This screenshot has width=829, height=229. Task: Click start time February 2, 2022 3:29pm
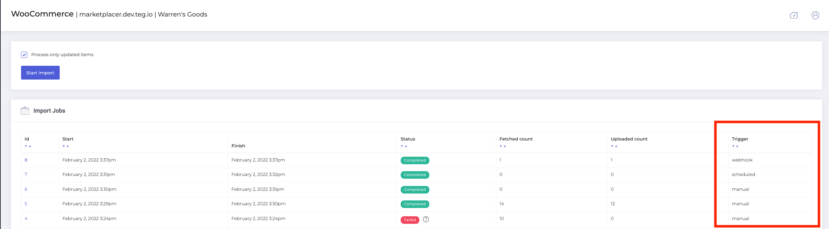pyautogui.click(x=89, y=204)
